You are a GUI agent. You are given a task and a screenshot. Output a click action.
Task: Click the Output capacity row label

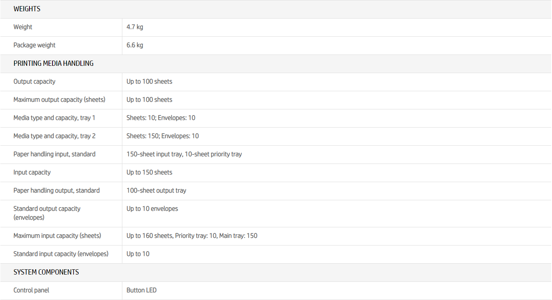pos(34,82)
